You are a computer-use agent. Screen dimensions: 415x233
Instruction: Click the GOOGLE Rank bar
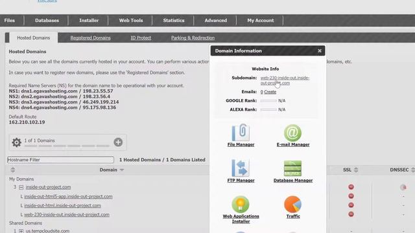pyautogui.click(x=268, y=101)
